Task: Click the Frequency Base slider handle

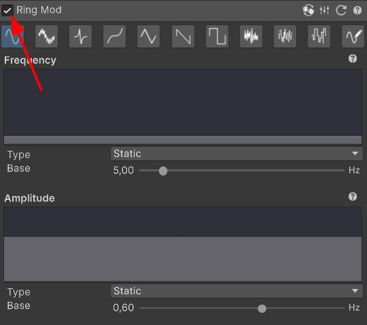Action: tap(163, 171)
